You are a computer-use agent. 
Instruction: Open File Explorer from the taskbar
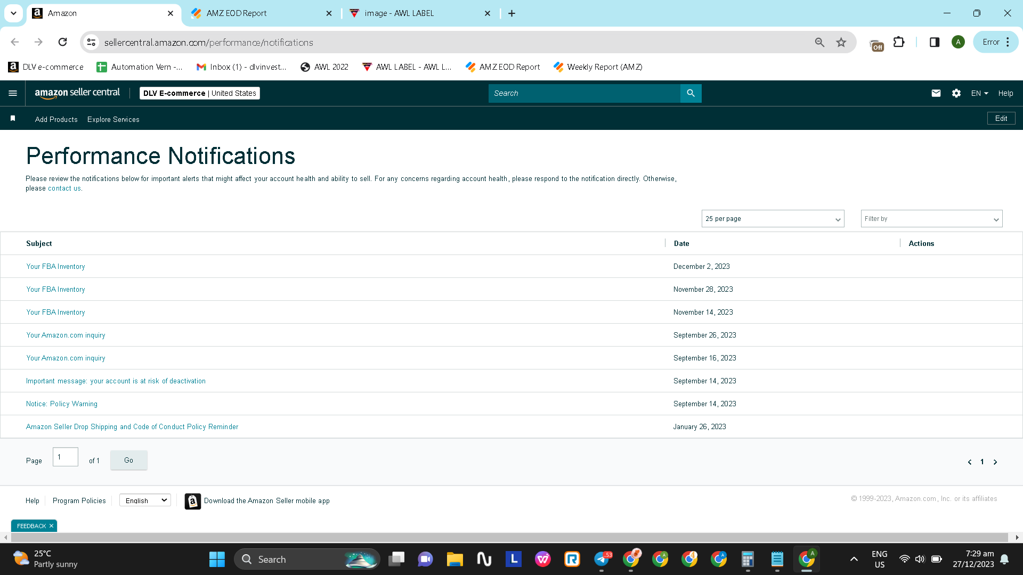(x=454, y=559)
